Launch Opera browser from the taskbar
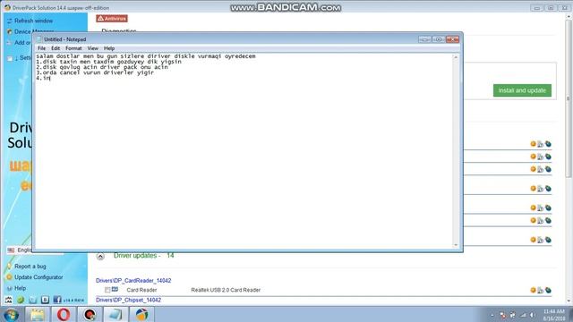The image size is (573, 322). (x=64, y=314)
